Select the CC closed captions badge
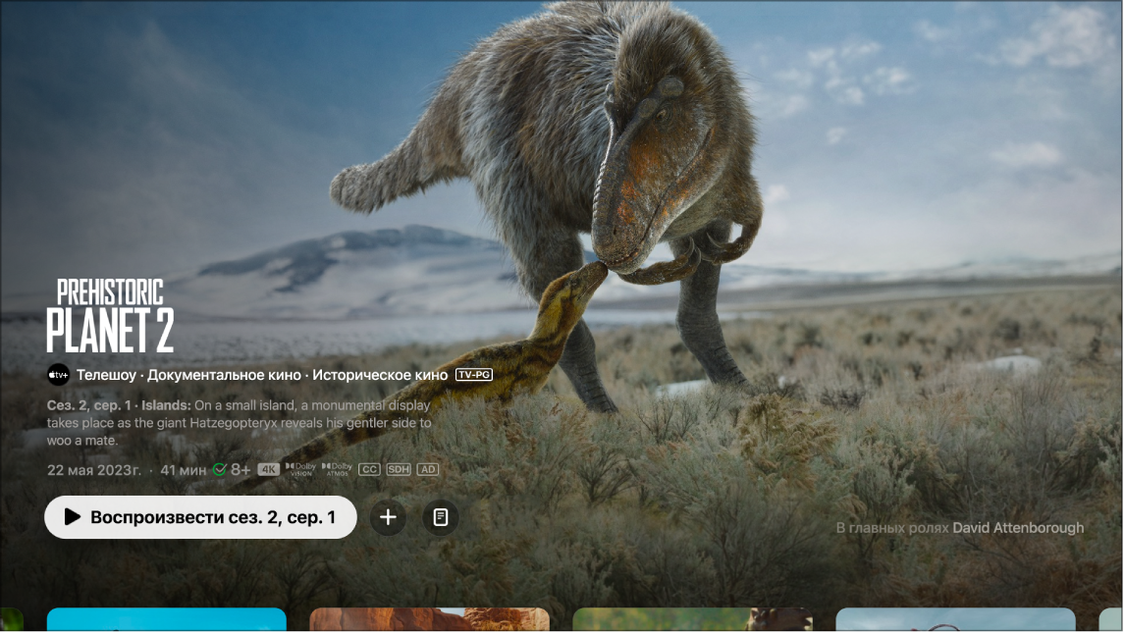The height and width of the screenshot is (634, 1125). click(x=369, y=470)
